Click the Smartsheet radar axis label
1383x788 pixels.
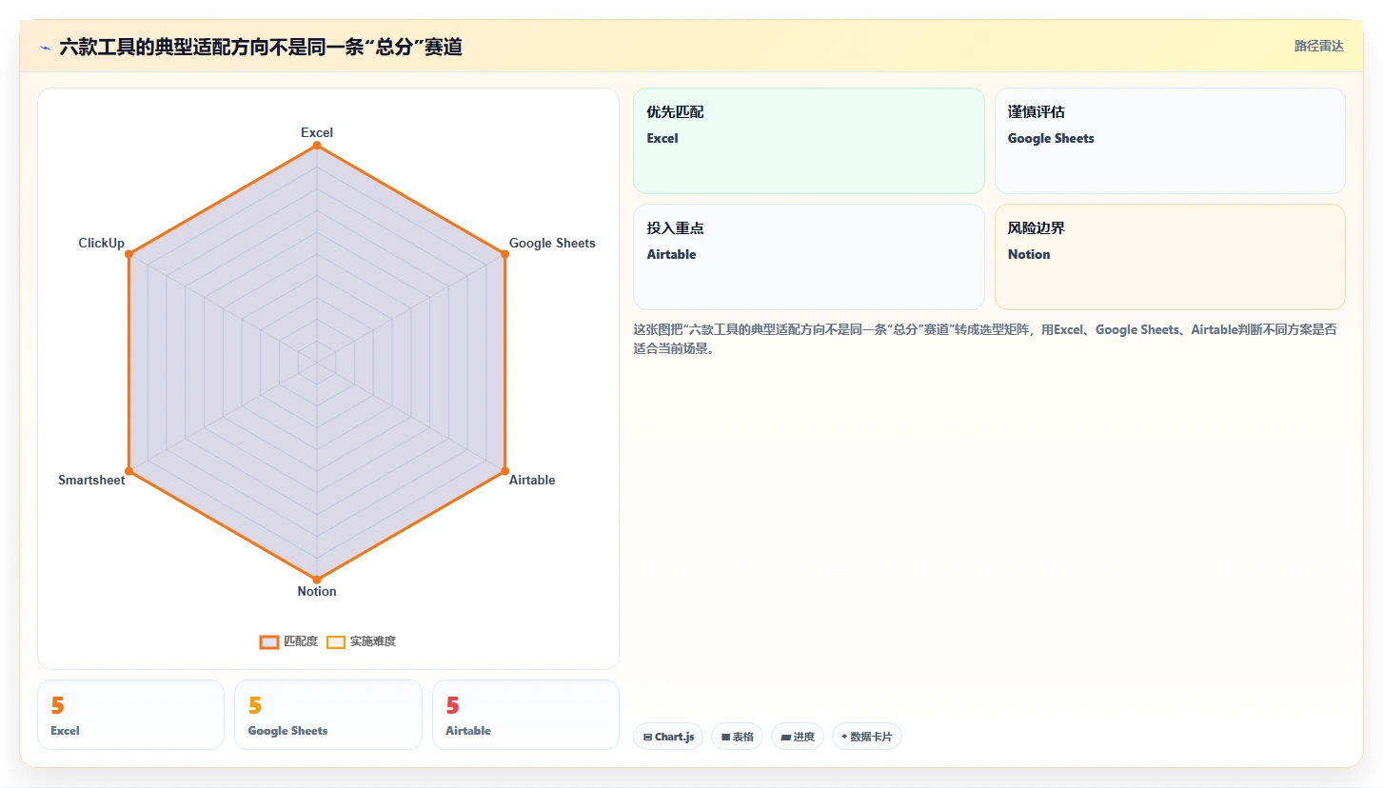click(x=91, y=480)
